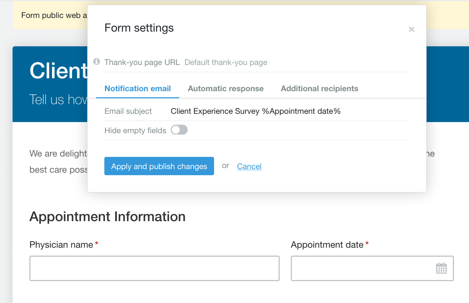
Task: Click the Email subject label
Action: (128, 111)
